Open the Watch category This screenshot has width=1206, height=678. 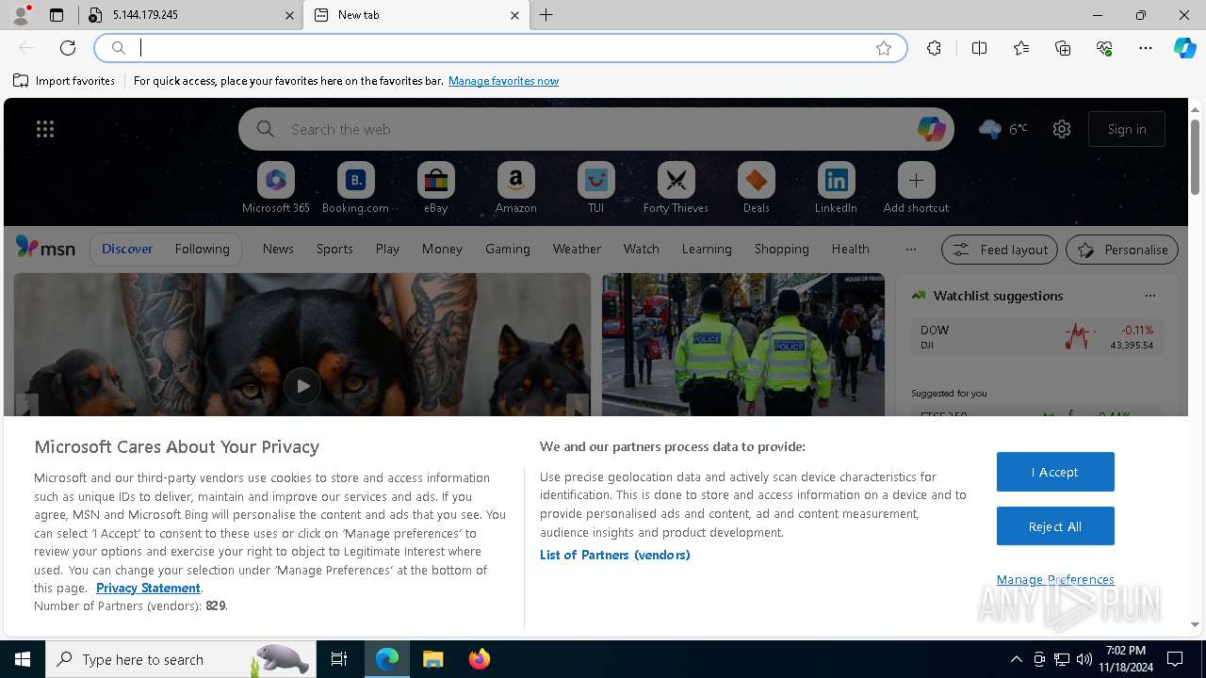click(x=641, y=250)
